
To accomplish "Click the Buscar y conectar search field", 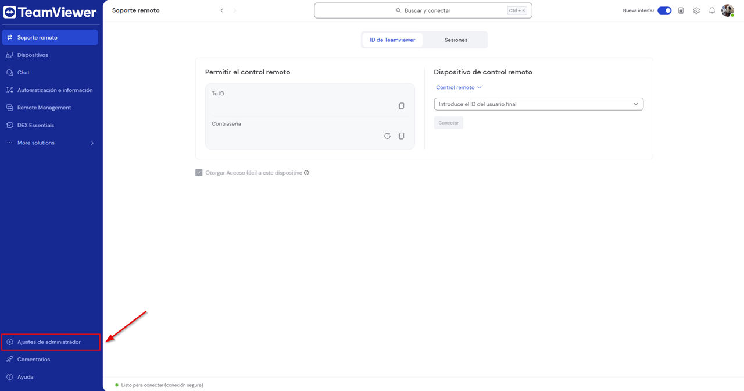I will coord(423,10).
